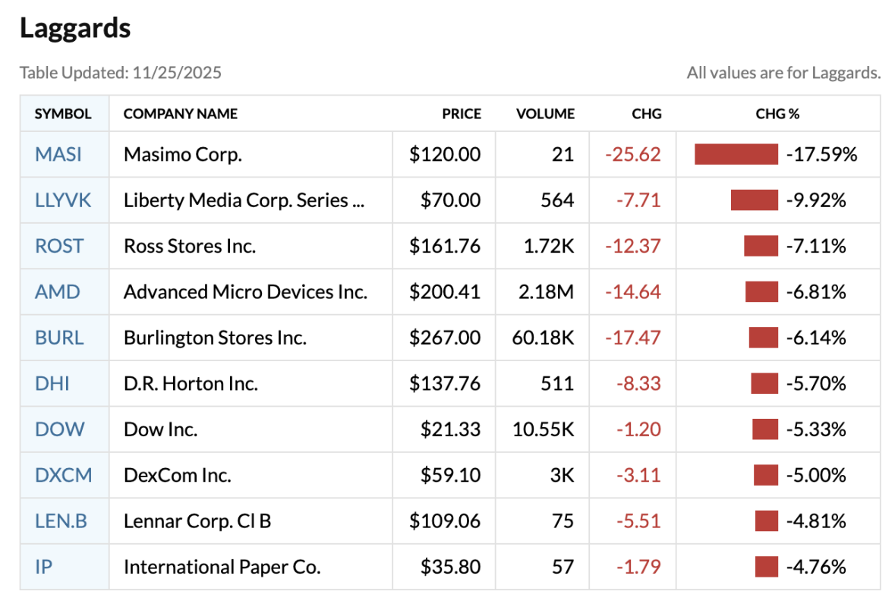Open the MASI ticker symbol link
The height and width of the screenshot is (607, 895).
point(58,155)
